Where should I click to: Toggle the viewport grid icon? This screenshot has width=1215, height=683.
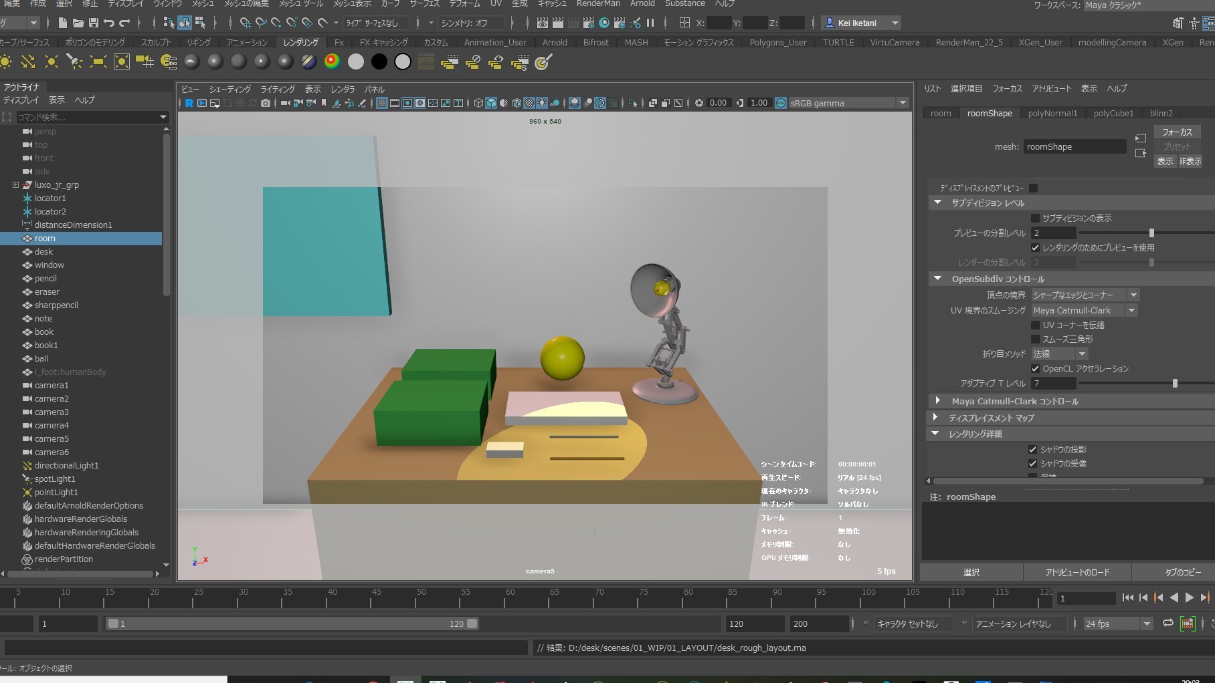click(381, 103)
